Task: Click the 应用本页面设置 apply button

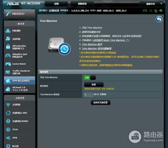Action: [101, 103]
